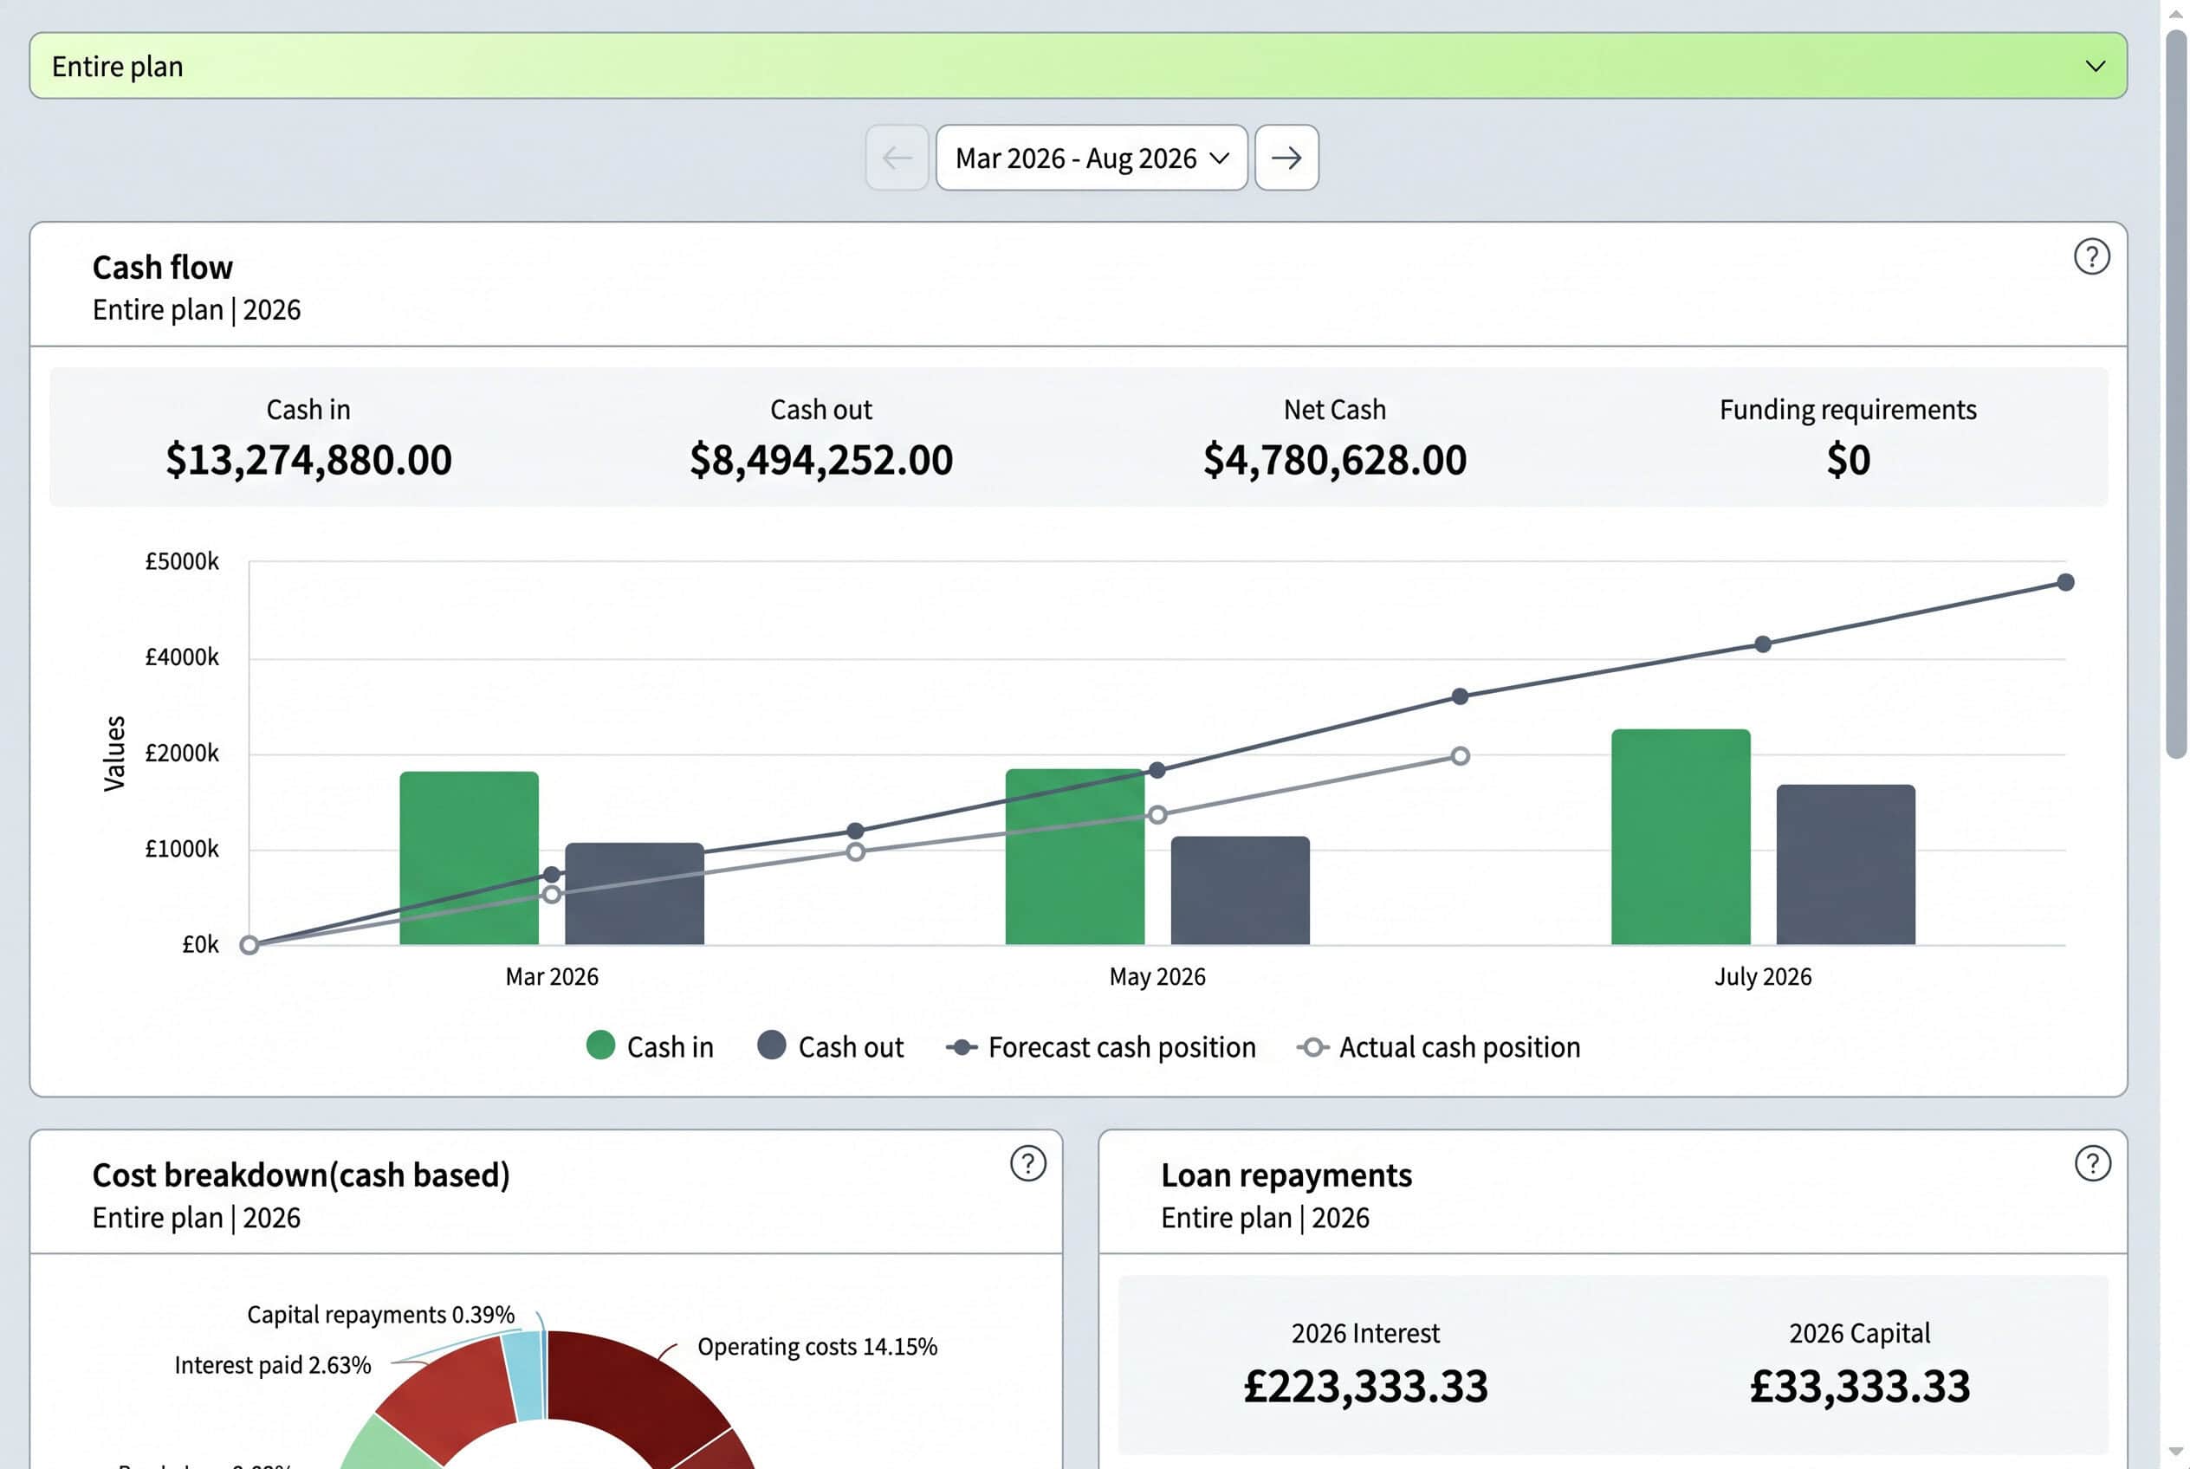The image size is (2190, 1469).
Task: Click the vertical scrollbar thumb
Action: [x=2175, y=393]
